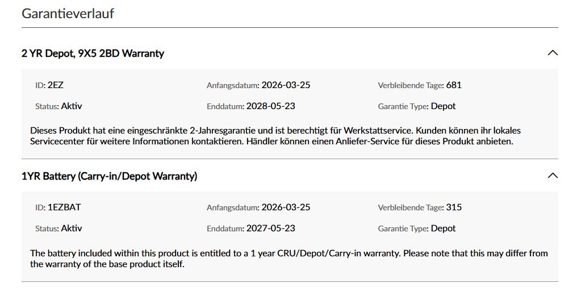Collapse the 1YR Battery warranty chevron

[553, 176]
